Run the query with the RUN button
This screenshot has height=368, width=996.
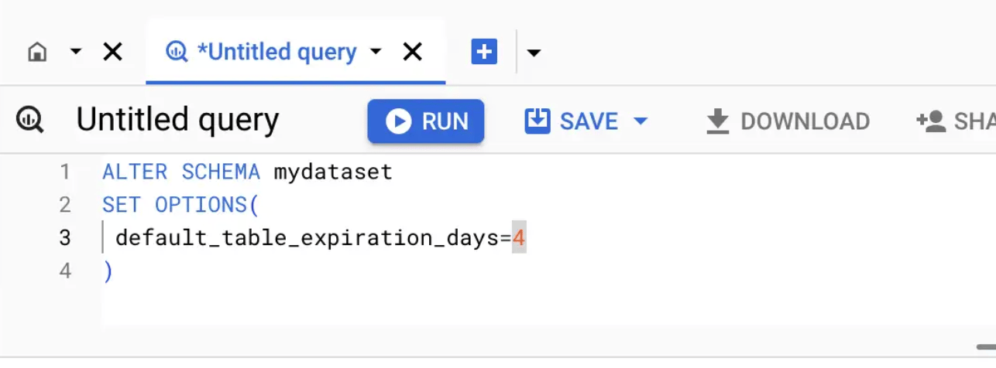pos(426,121)
